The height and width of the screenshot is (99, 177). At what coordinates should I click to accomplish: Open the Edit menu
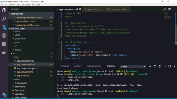[x=6, y=5]
